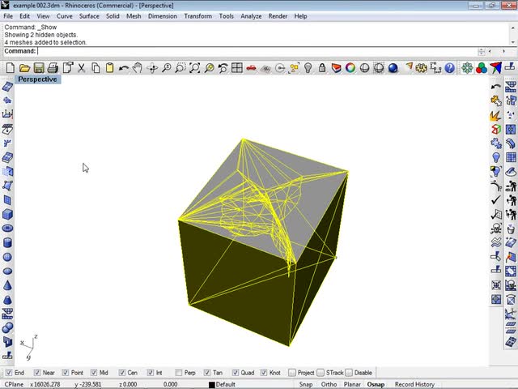Toggle the Knot osnap checkbox

coord(264,373)
